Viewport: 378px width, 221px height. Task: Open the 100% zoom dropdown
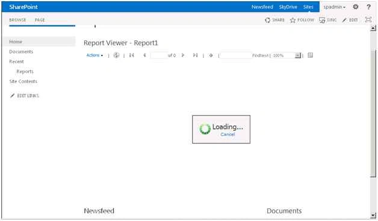[286, 55]
